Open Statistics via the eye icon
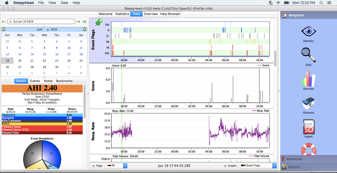This screenshot has width=337, height=173. click(308, 32)
